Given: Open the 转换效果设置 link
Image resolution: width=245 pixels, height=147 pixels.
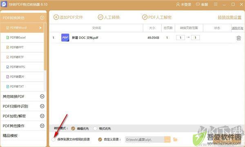Looking at the screenshot, I should point(229,17).
